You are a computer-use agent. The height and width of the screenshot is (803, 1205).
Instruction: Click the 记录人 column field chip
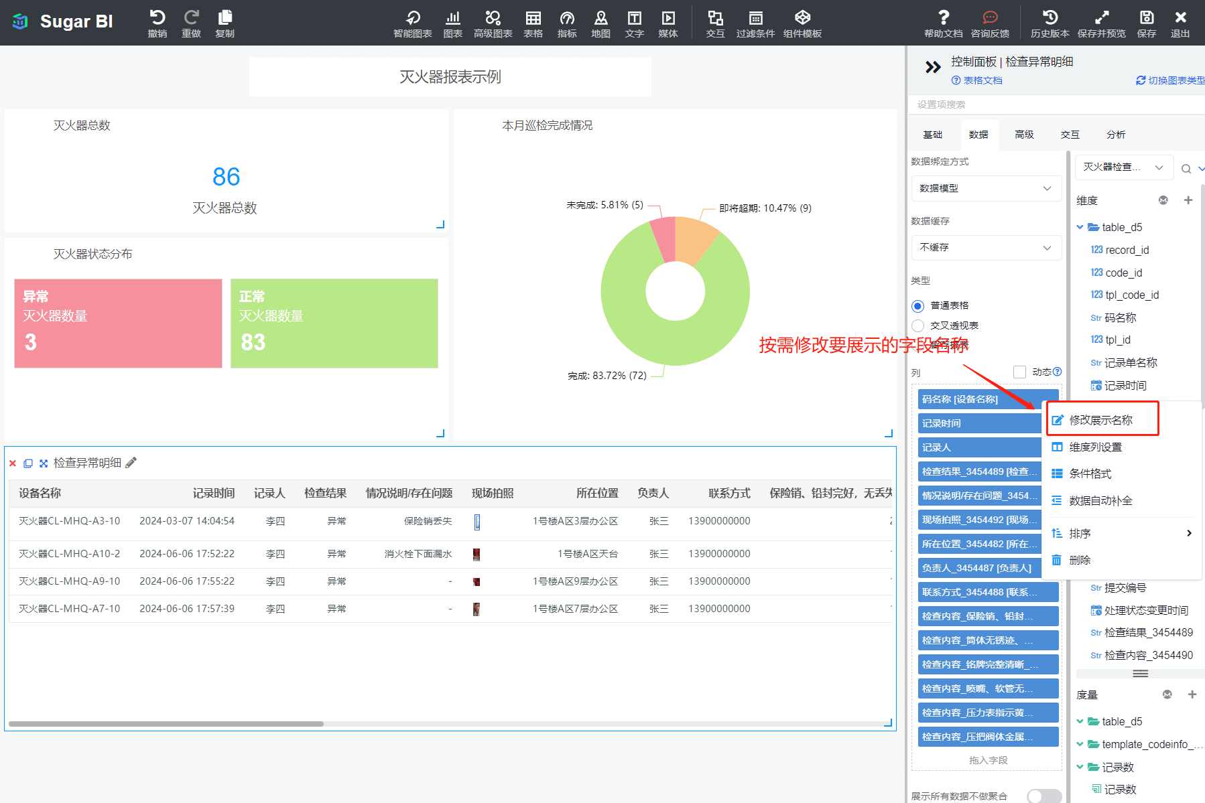tap(979, 447)
